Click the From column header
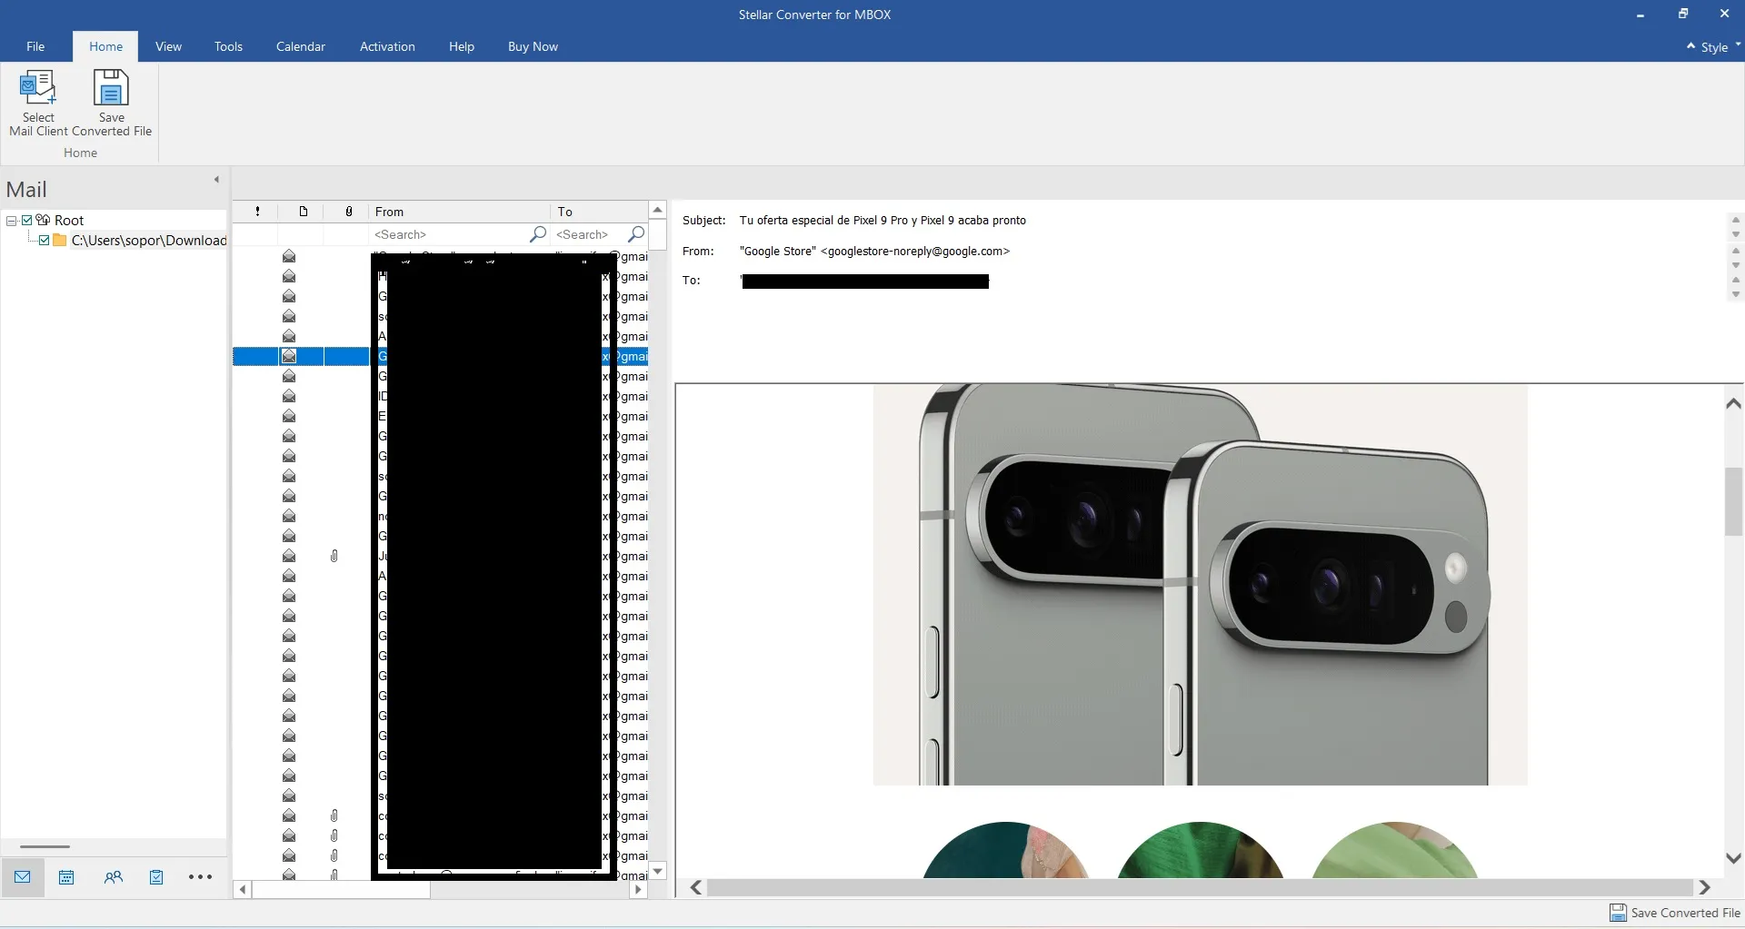The width and height of the screenshot is (1745, 929). (x=460, y=212)
